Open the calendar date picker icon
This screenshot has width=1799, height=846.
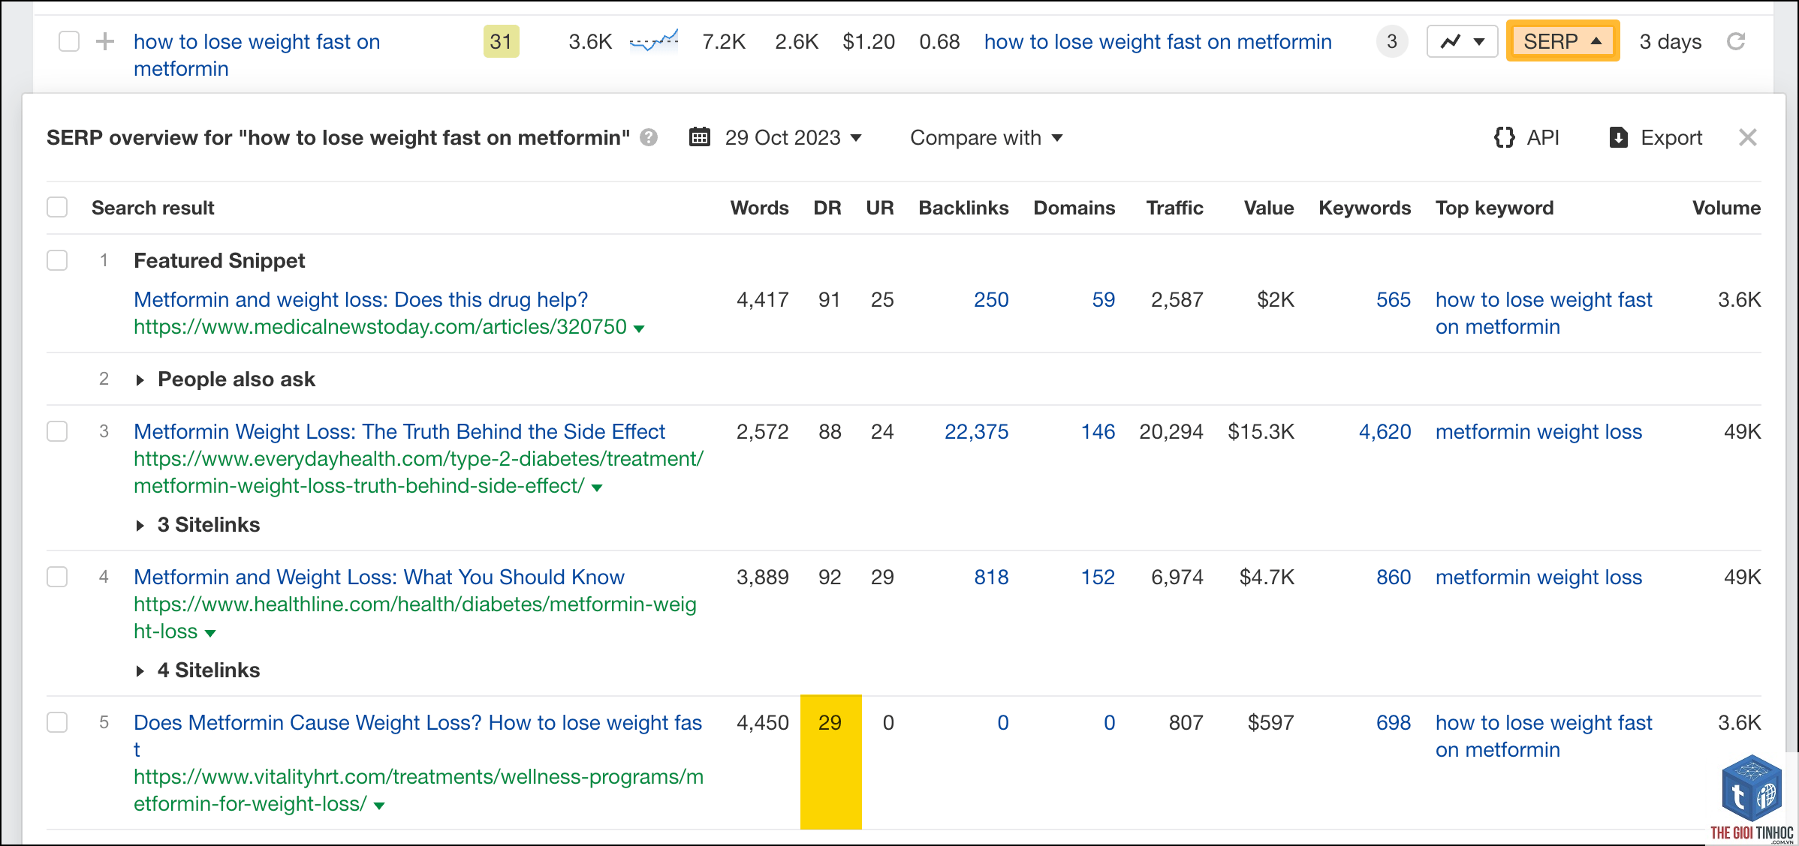[x=699, y=137]
